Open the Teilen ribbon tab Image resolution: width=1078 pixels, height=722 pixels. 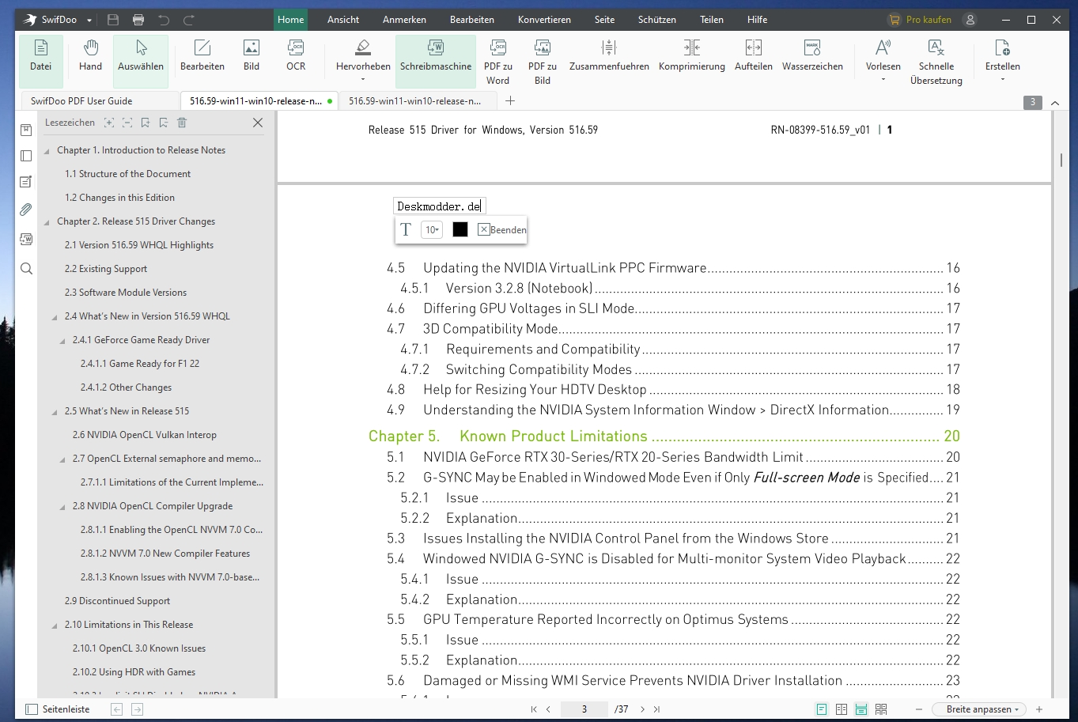[x=712, y=20]
